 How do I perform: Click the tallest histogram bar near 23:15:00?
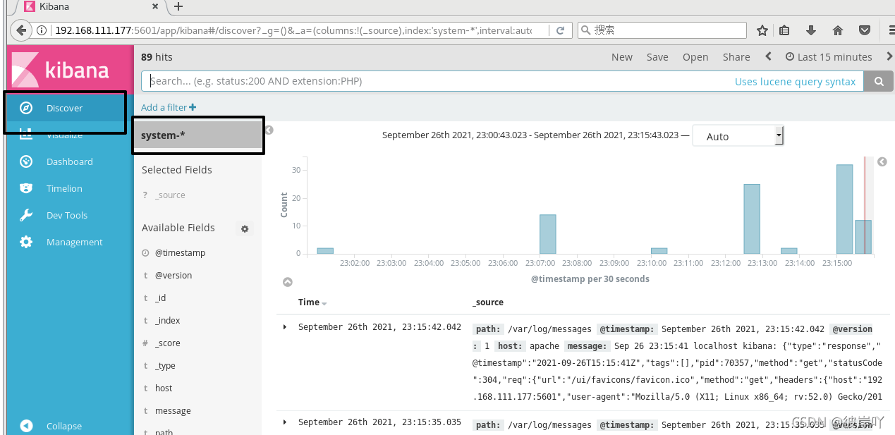pyautogui.click(x=844, y=209)
